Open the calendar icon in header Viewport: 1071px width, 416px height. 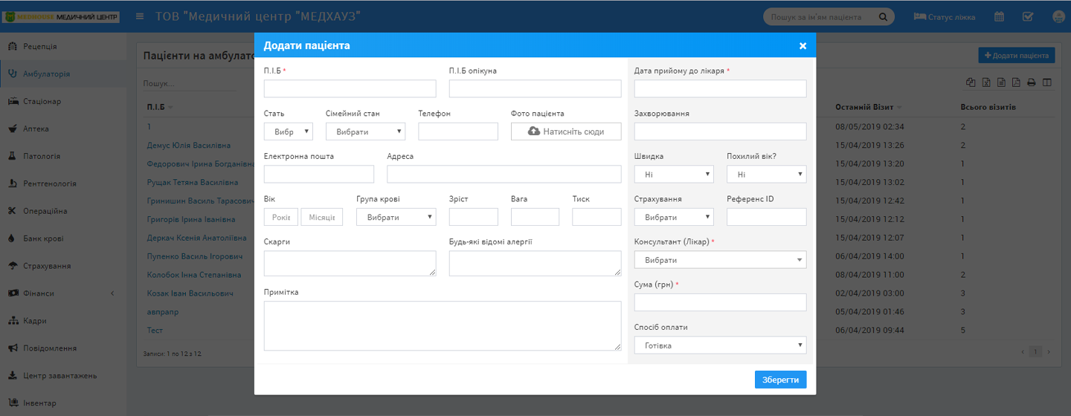pos(1000,16)
